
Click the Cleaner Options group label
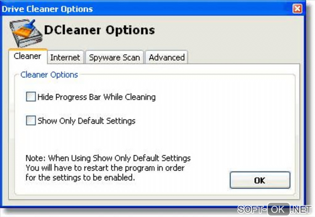49,75
